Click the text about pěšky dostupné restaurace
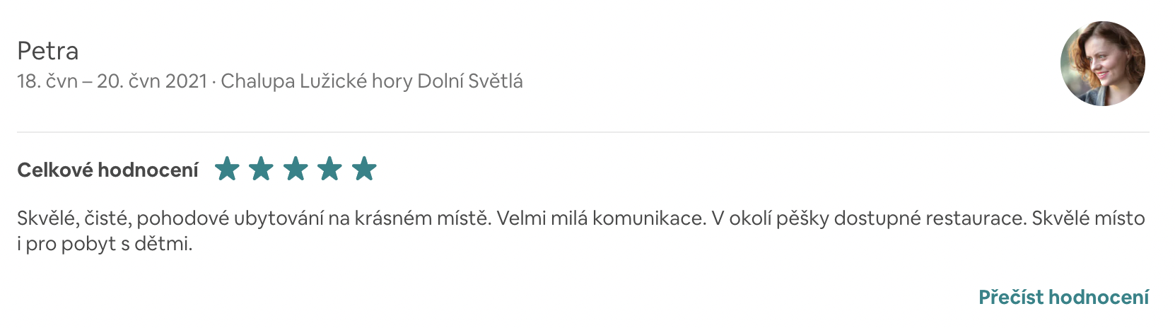The image size is (1175, 328). pos(869,218)
